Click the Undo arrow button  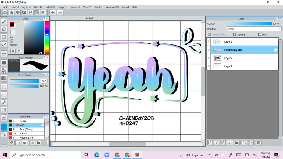click(x=53, y=12)
